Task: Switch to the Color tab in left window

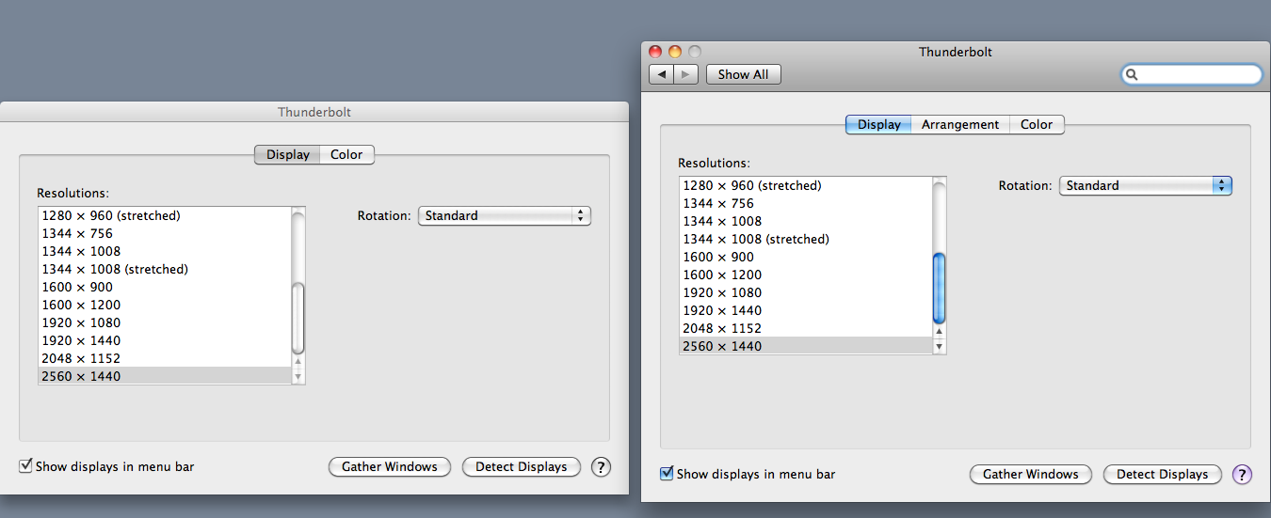Action: [x=346, y=155]
